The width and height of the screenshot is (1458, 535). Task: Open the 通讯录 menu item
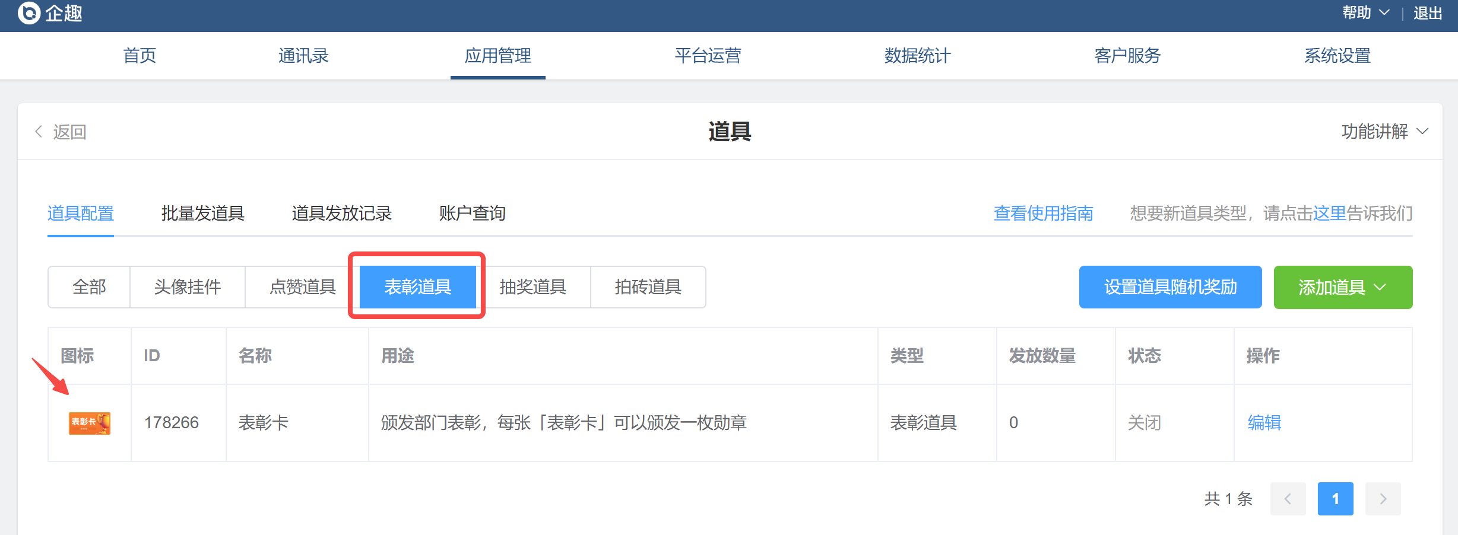(303, 56)
